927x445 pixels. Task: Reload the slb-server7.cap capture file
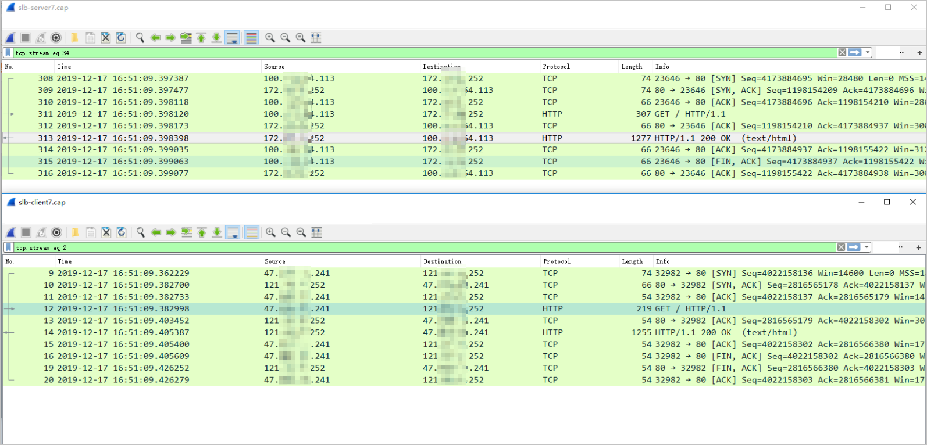coord(120,38)
